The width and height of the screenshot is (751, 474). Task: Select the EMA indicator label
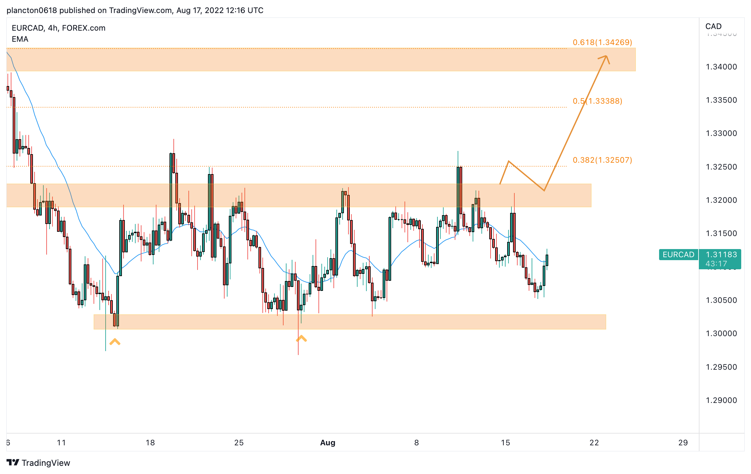pyautogui.click(x=20, y=39)
